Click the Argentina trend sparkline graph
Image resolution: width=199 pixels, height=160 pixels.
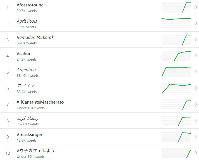(176, 72)
